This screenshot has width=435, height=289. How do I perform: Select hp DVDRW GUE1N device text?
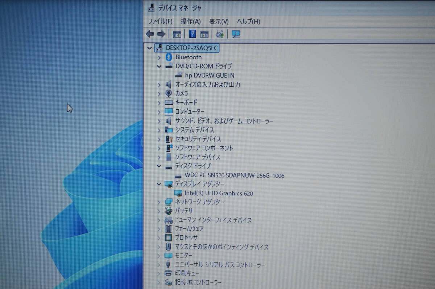click(x=210, y=76)
